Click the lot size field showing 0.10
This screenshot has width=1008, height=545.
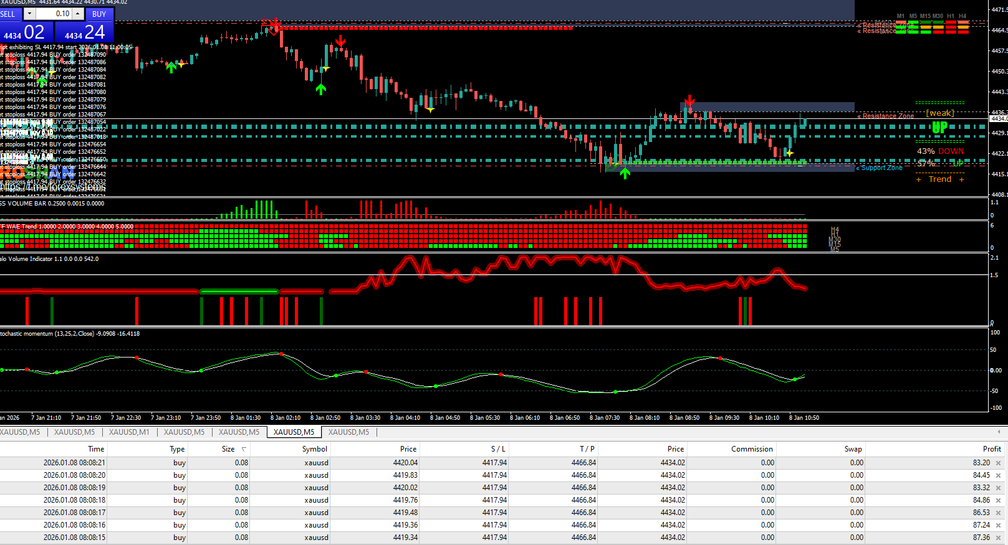click(54, 14)
